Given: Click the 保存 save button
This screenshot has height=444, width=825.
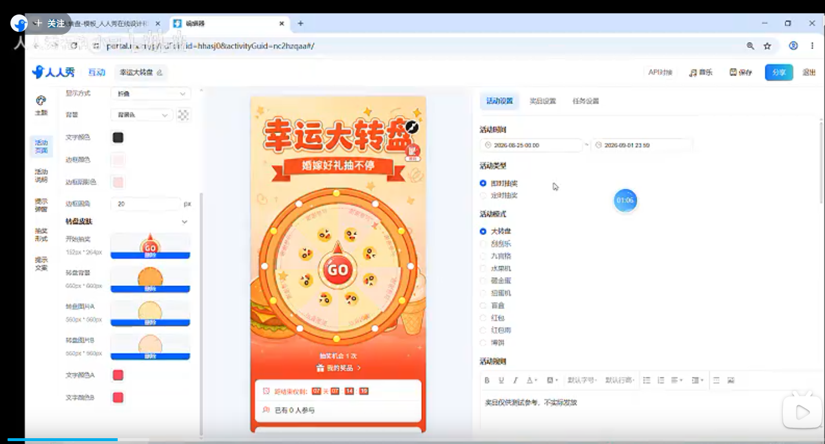Looking at the screenshot, I should [x=740, y=72].
